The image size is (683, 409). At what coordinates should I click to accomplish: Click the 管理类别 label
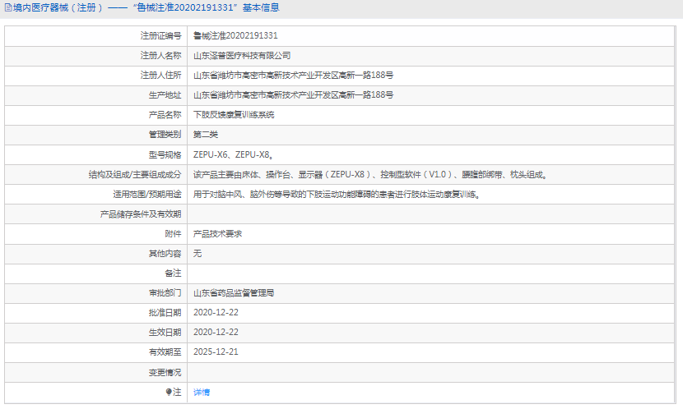click(x=165, y=135)
